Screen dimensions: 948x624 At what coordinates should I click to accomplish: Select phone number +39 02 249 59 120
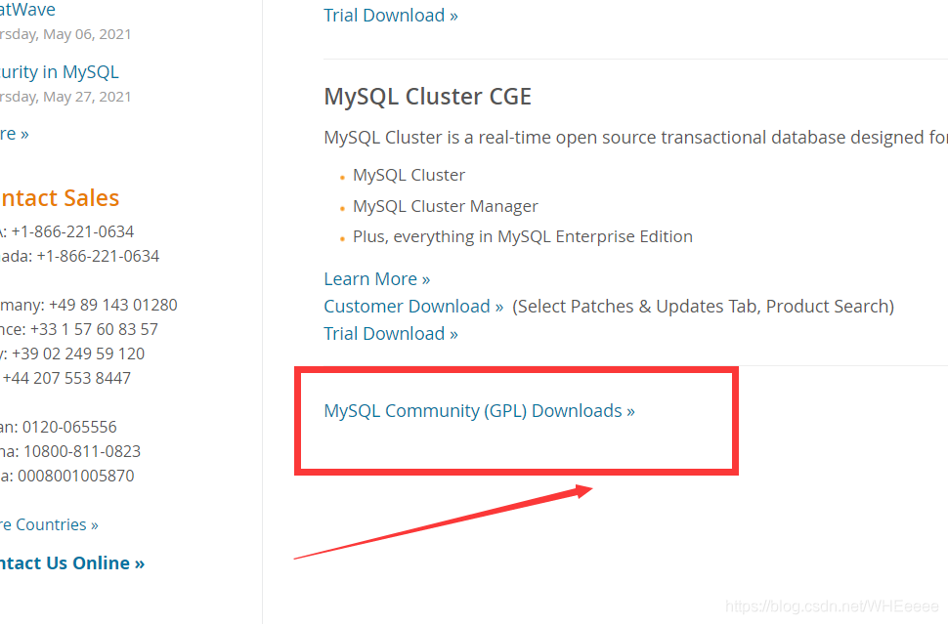pos(78,354)
